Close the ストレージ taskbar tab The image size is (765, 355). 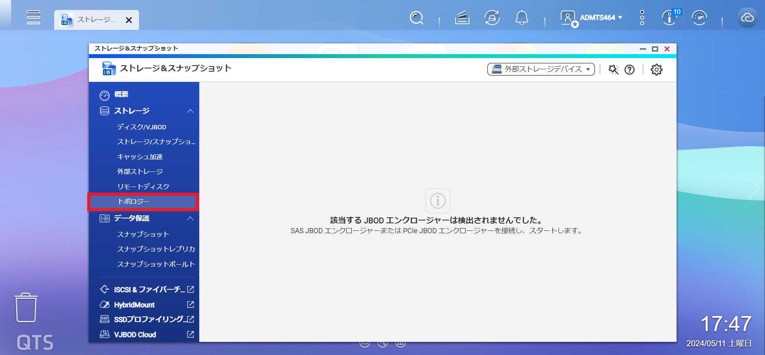[129, 20]
